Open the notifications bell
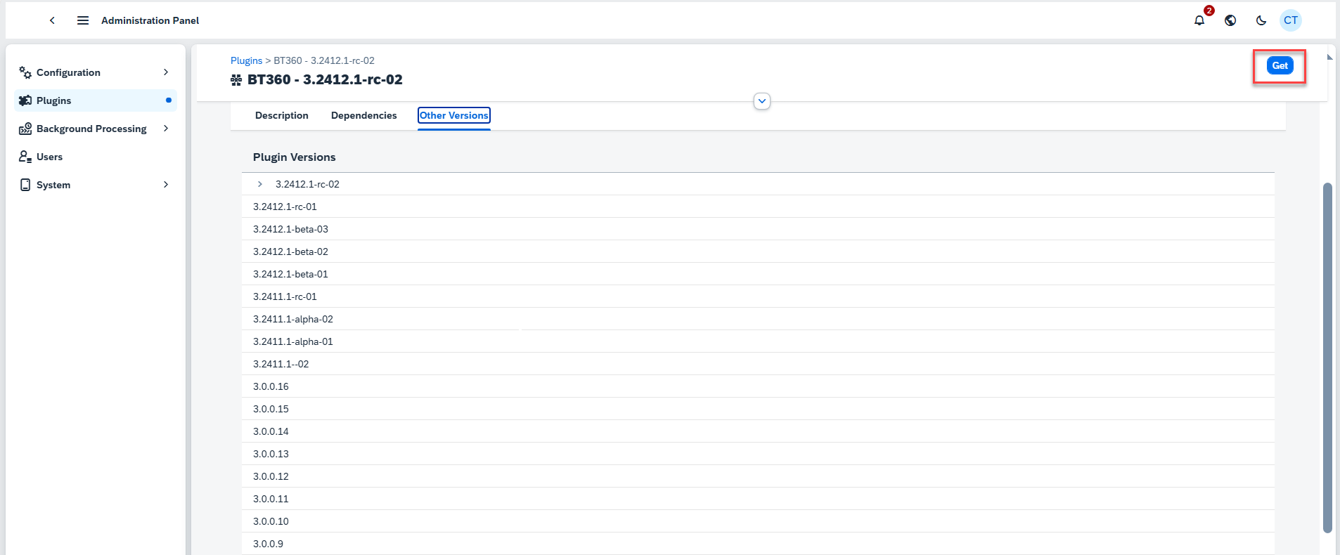This screenshot has height=555, width=1340. pyautogui.click(x=1199, y=20)
